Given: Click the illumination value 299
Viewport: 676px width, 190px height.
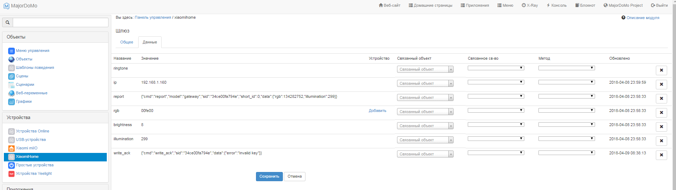Looking at the screenshot, I should pyautogui.click(x=144, y=139).
